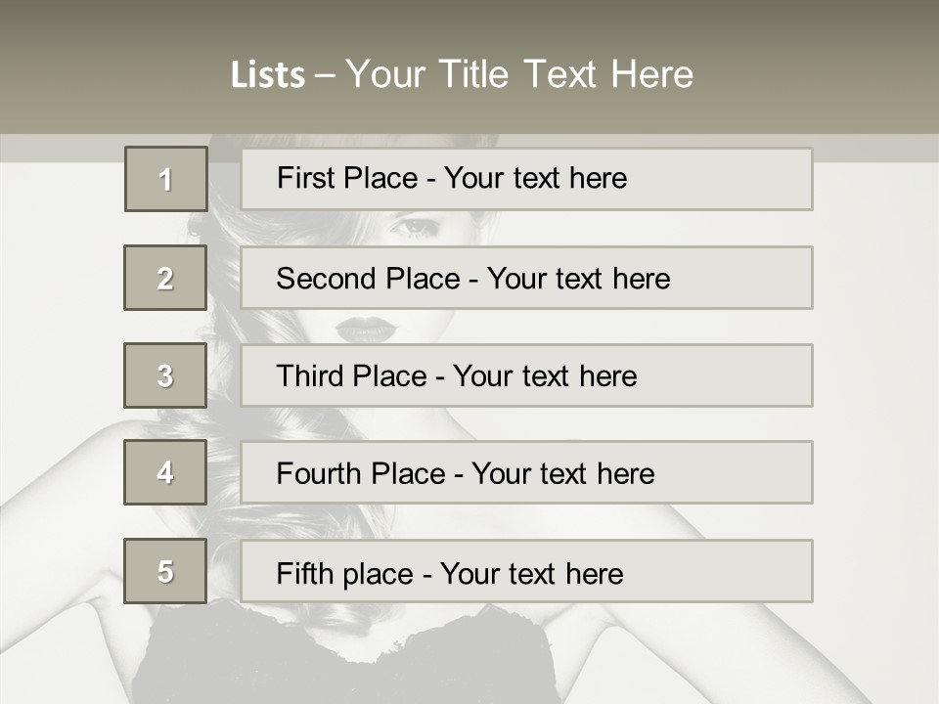Select the number 2 box

tap(165, 278)
